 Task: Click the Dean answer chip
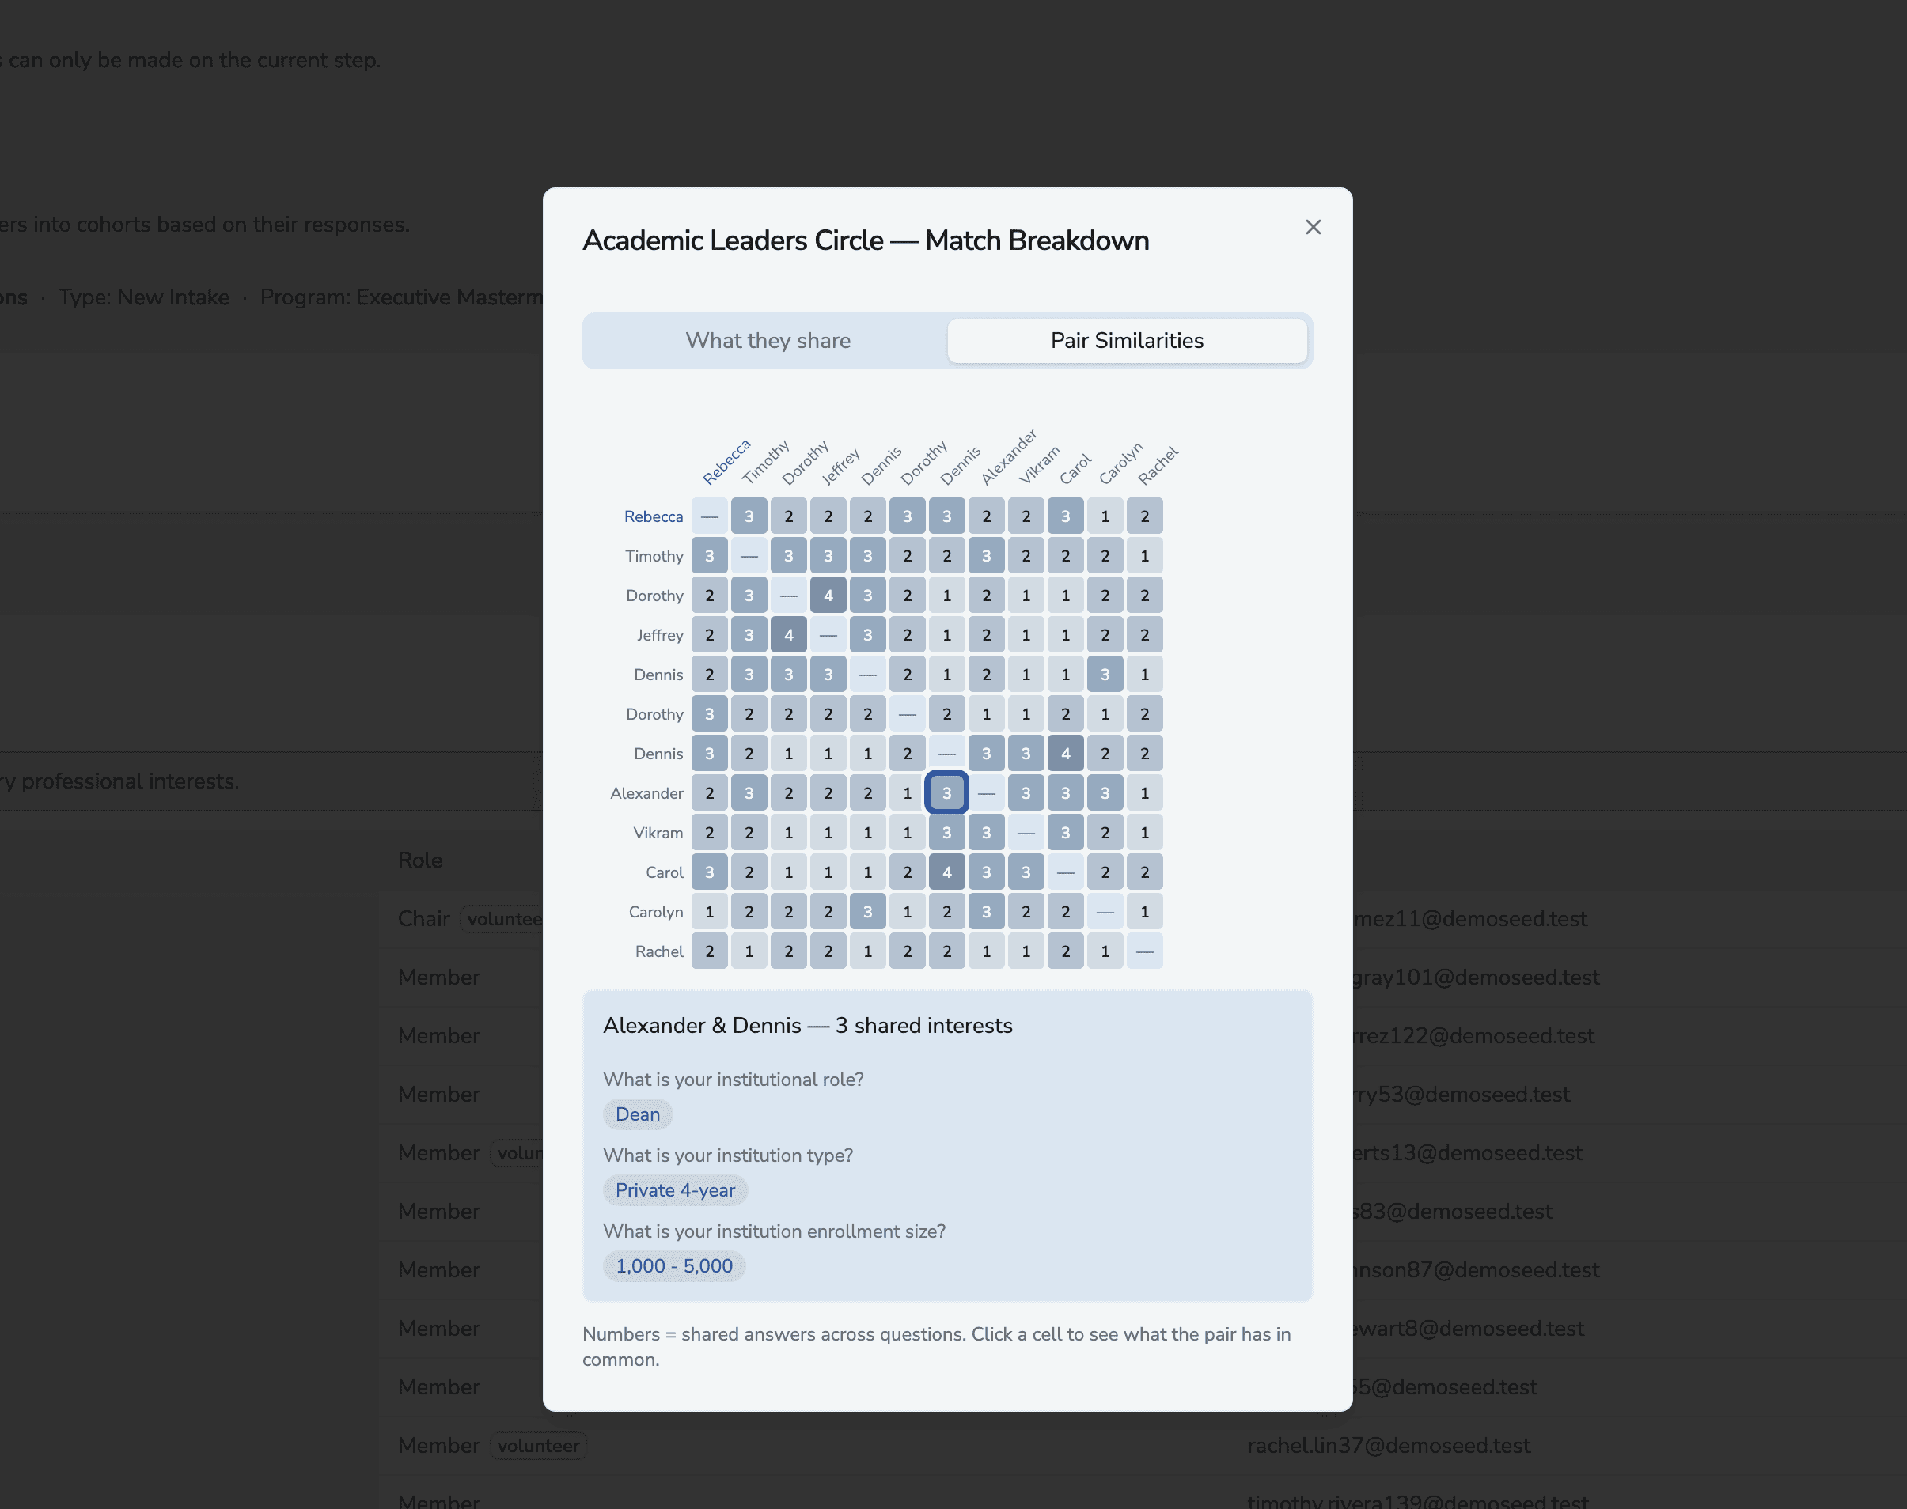coord(637,1114)
